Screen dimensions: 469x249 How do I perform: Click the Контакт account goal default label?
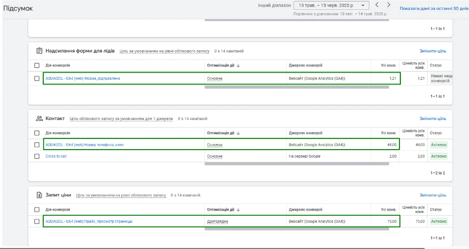coord(121,119)
